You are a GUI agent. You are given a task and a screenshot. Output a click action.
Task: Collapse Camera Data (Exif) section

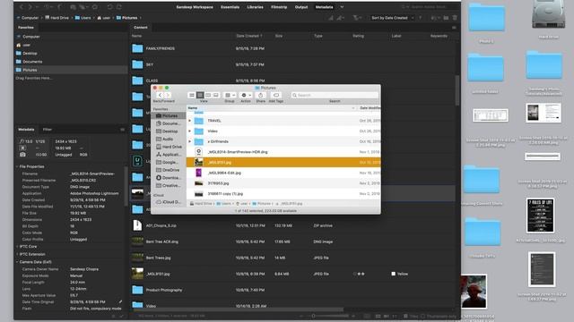pos(17,262)
